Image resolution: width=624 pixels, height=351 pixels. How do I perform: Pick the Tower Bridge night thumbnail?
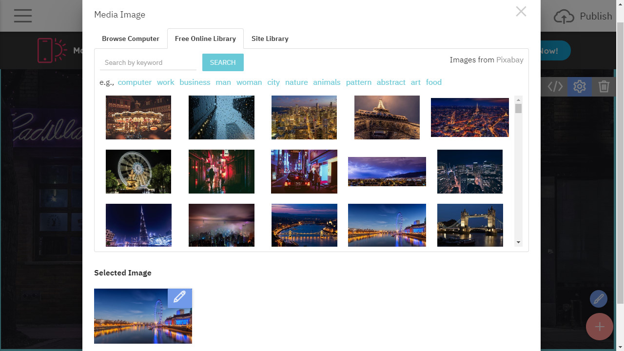tap(470, 225)
